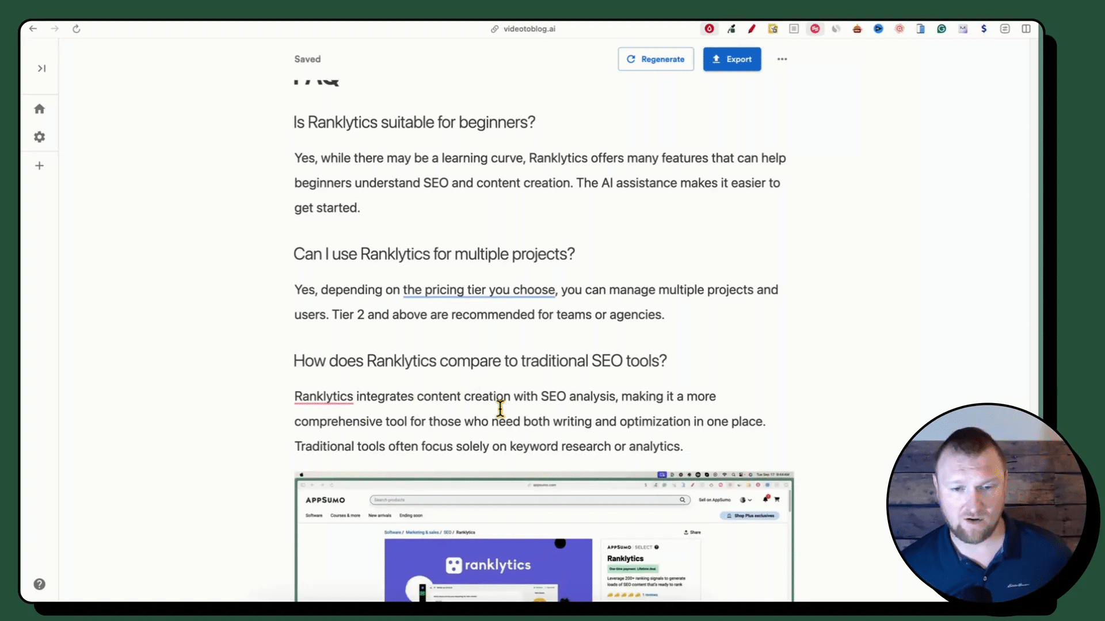Click the underlined word 'Ranklytics' in last answer
Viewport: 1105px width, 621px height.
pos(323,397)
